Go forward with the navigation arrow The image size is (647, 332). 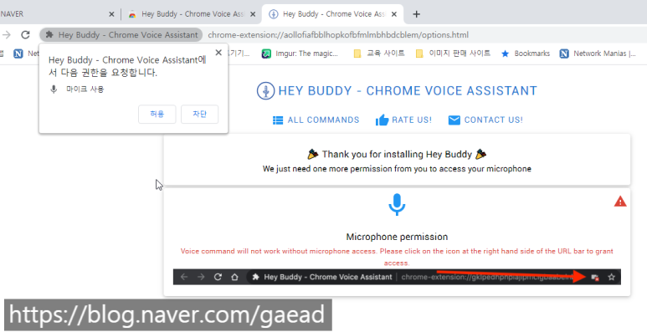[6, 34]
